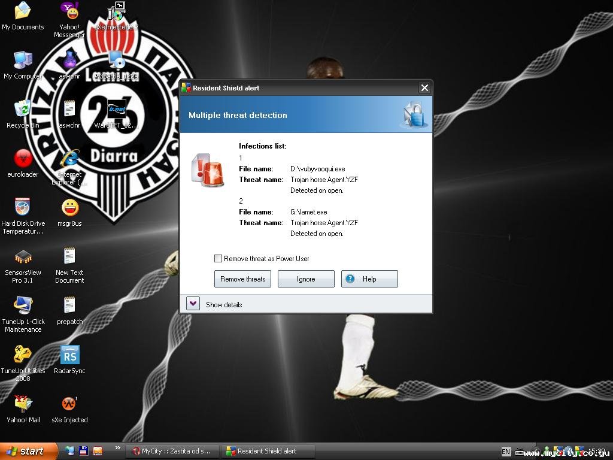Launch TuneUp Utilities 2008 icon
Viewport: 613px width, 460px height.
point(23,364)
